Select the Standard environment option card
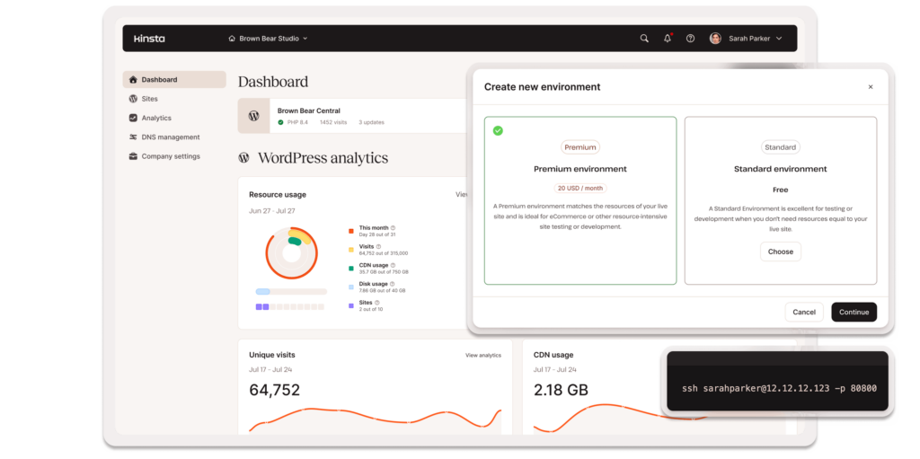The image size is (920, 459). (x=780, y=200)
